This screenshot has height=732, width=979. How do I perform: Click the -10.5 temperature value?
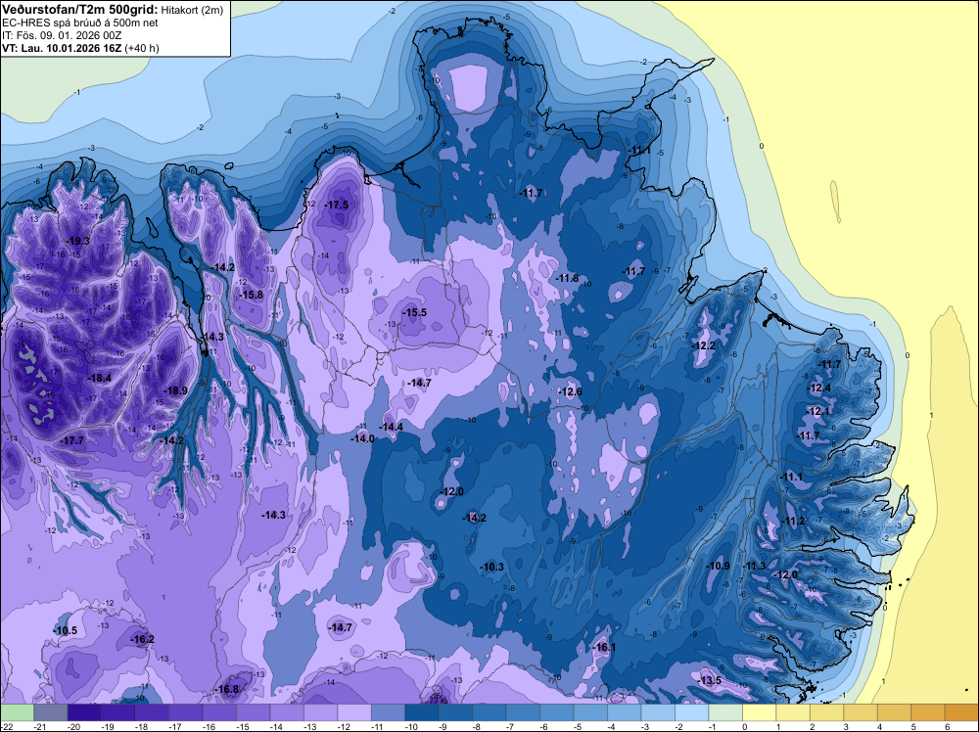(66, 630)
